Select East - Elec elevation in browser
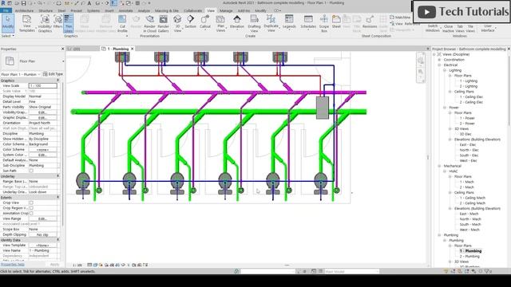The image size is (511, 287). [x=469, y=145]
